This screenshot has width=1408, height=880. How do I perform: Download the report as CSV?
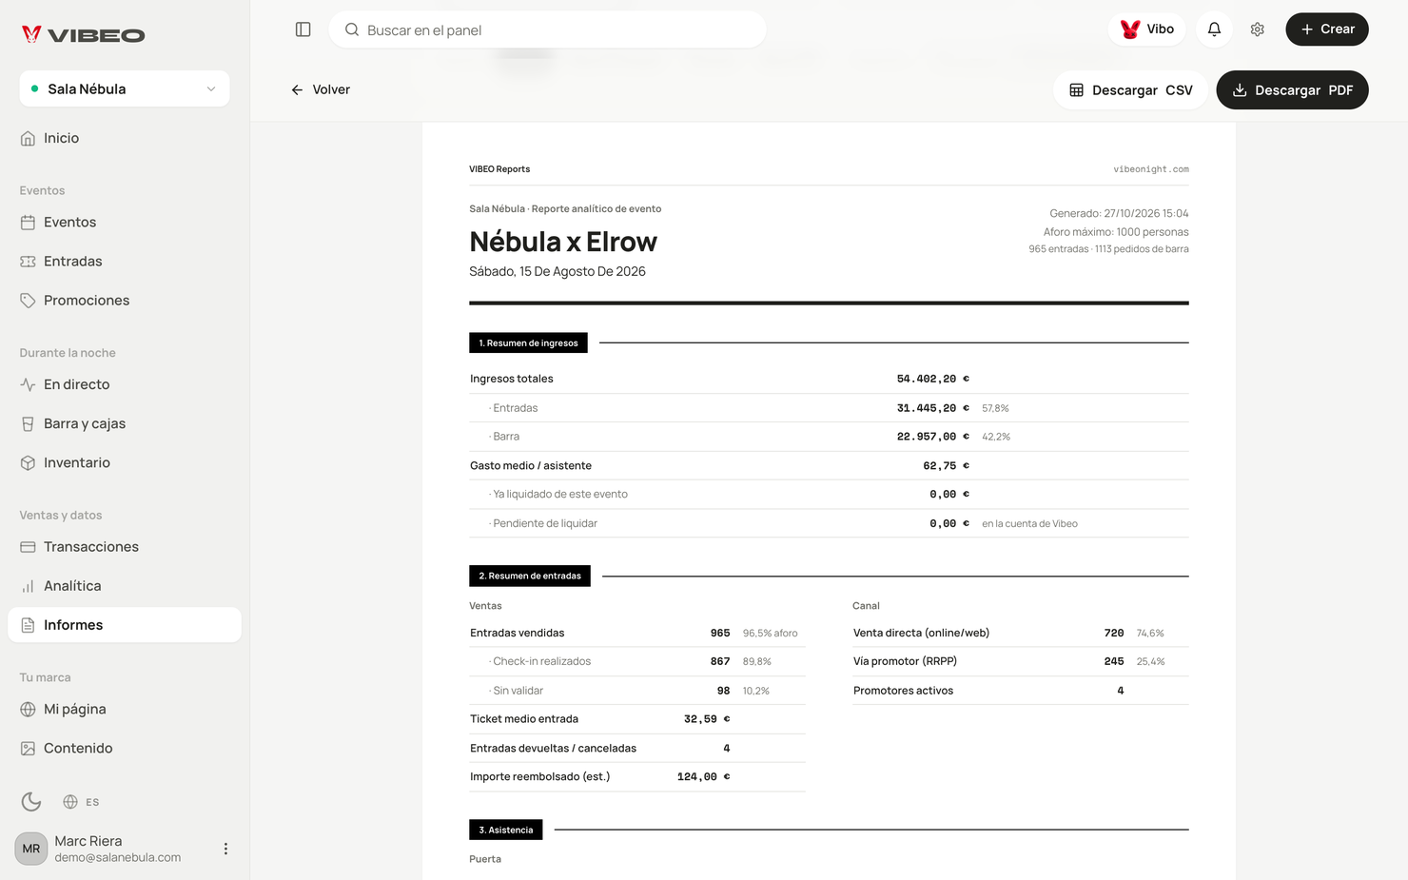click(1130, 89)
